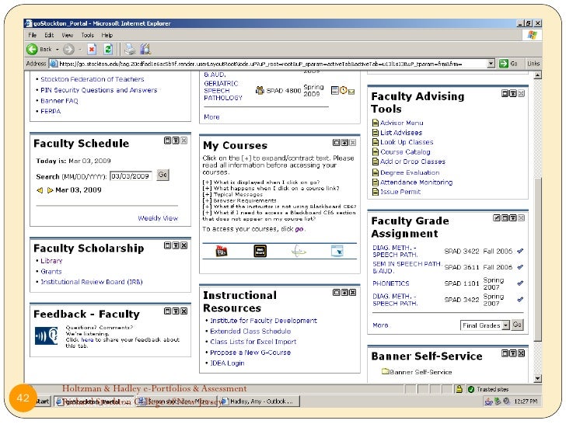Collapse the Faculty Advising Tools panel
Screen dimensions: 566x424
coord(513,94)
